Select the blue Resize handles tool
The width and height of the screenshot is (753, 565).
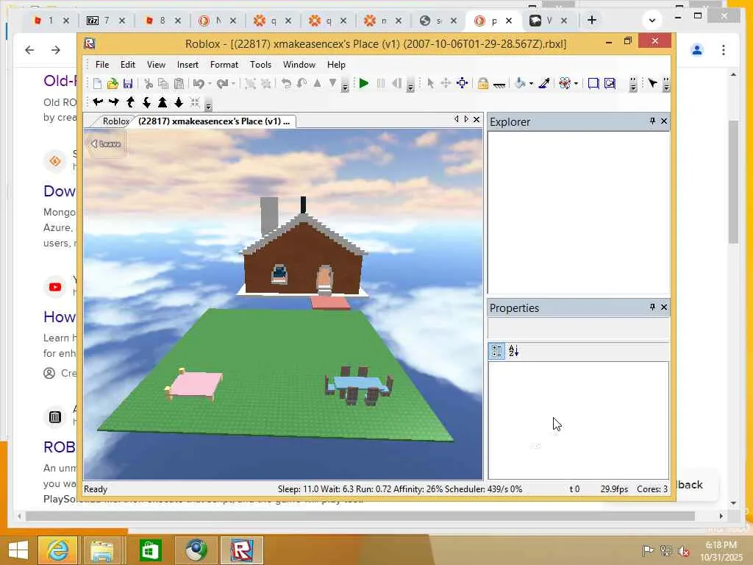(x=462, y=84)
